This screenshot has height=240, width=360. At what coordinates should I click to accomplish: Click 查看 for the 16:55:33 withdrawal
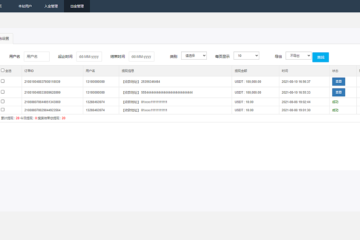[338, 92]
